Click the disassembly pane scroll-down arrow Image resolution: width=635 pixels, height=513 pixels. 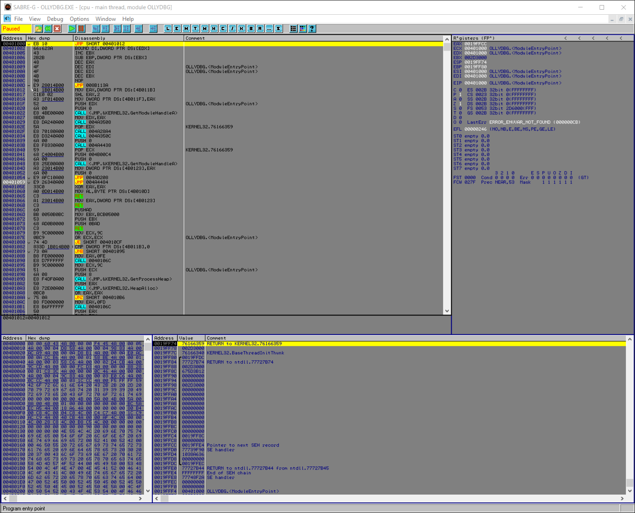447,311
